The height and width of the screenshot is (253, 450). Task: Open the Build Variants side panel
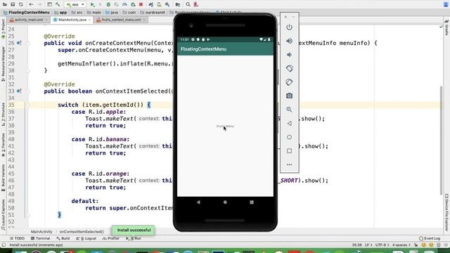click(3, 178)
